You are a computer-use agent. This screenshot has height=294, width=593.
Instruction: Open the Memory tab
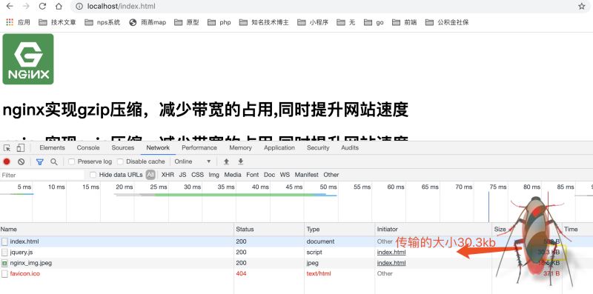[x=240, y=148]
